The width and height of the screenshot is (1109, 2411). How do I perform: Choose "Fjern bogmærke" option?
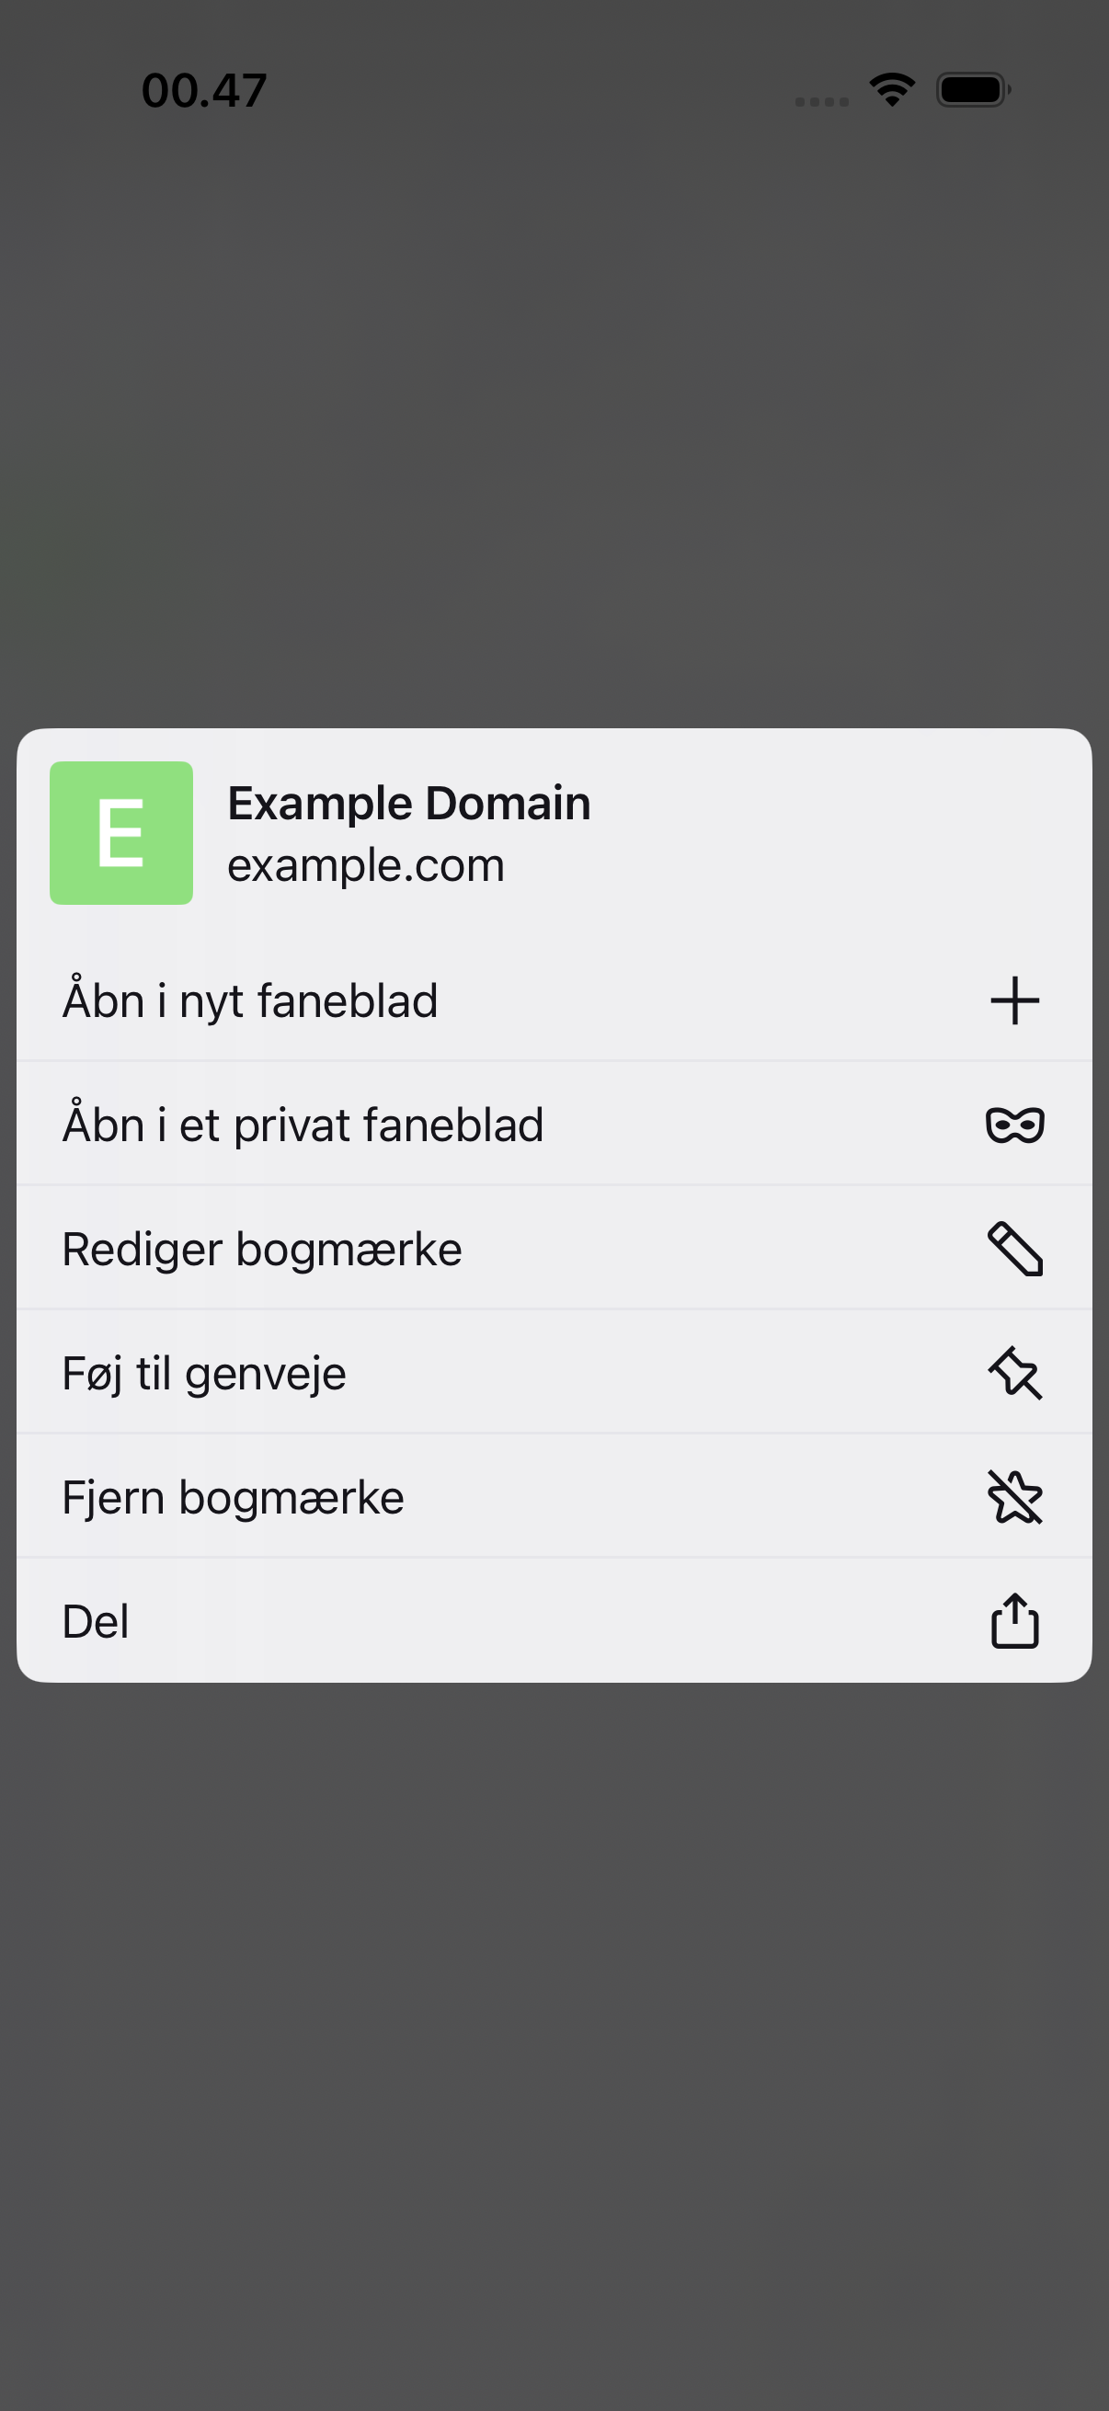click(554, 1497)
